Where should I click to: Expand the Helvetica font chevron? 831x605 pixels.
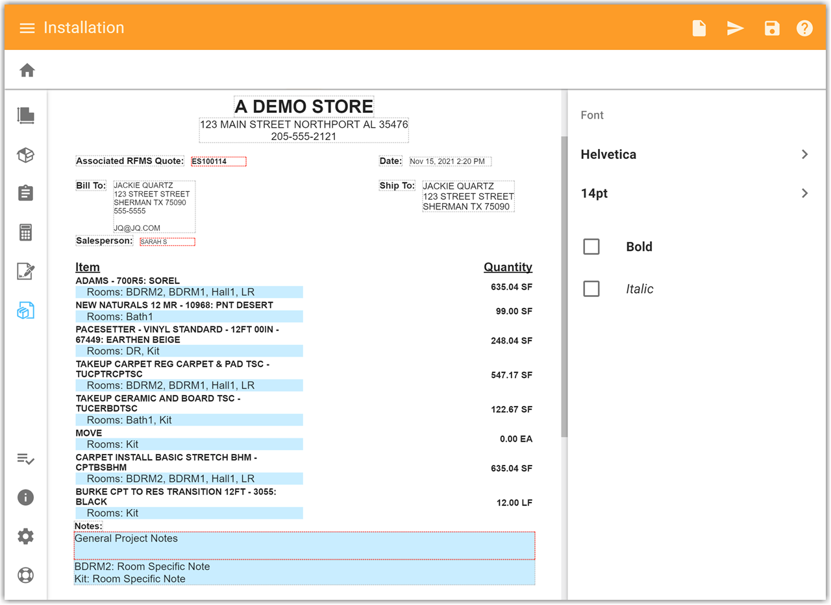click(x=805, y=154)
